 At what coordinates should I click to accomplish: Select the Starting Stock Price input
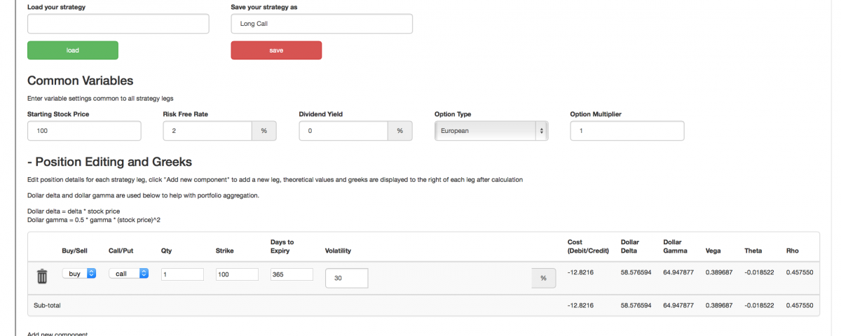pyautogui.click(x=84, y=131)
